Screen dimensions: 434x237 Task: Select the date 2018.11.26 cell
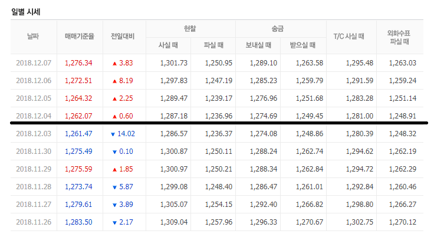click(x=34, y=222)
